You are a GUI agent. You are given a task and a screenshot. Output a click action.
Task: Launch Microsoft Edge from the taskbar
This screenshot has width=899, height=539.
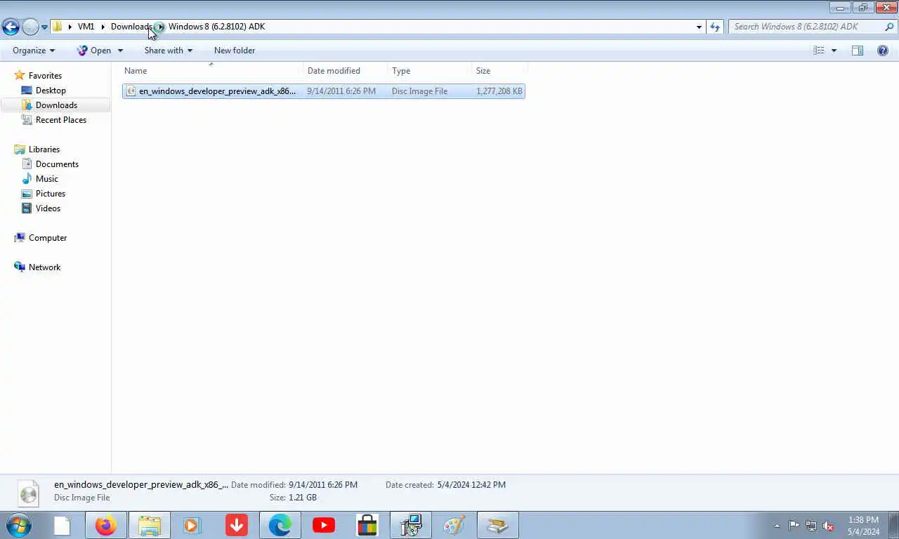pos(280,525)
